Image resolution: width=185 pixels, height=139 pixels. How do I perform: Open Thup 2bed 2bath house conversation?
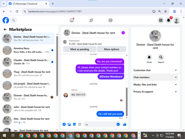[x=28, y=74]
